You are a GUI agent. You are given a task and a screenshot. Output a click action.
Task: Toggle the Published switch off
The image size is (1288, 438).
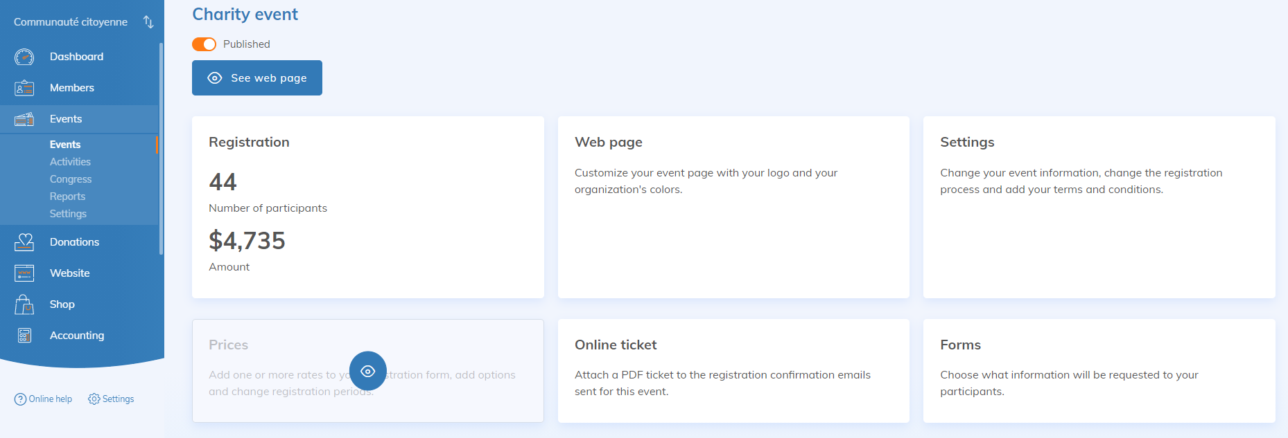pos(204,44)
